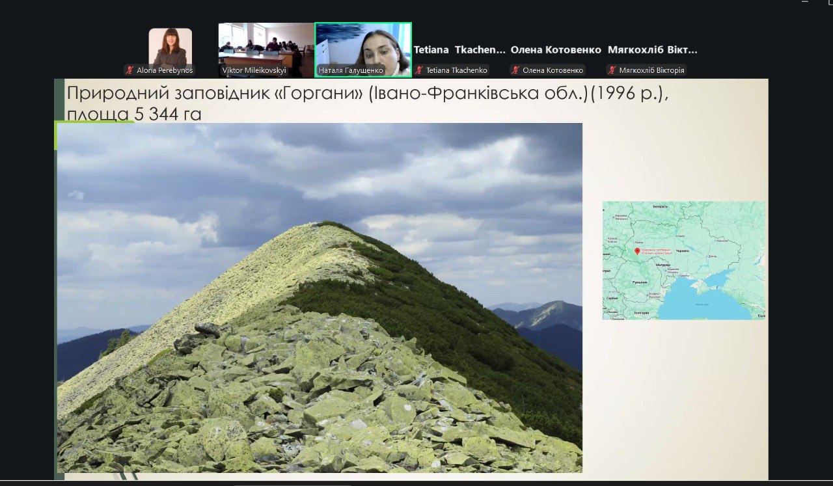Click the Alona Perebynos name label
The height and width of the screenshot is (486, 833).
(165, 70)
